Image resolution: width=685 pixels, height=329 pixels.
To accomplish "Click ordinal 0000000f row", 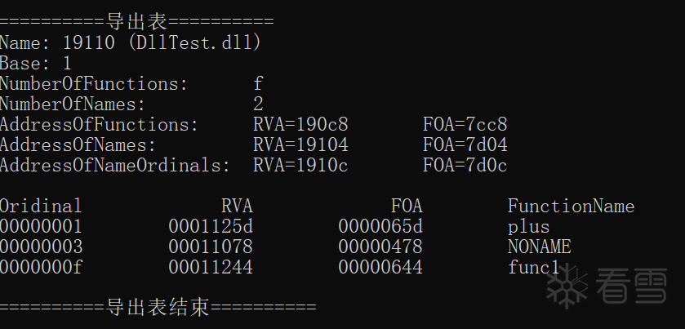I will [41, 267].
